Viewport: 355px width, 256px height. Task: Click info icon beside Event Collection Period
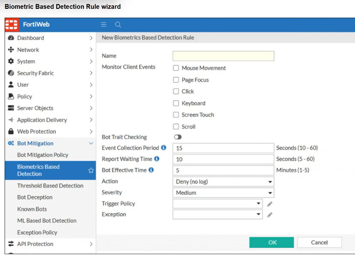click(164, 148)
